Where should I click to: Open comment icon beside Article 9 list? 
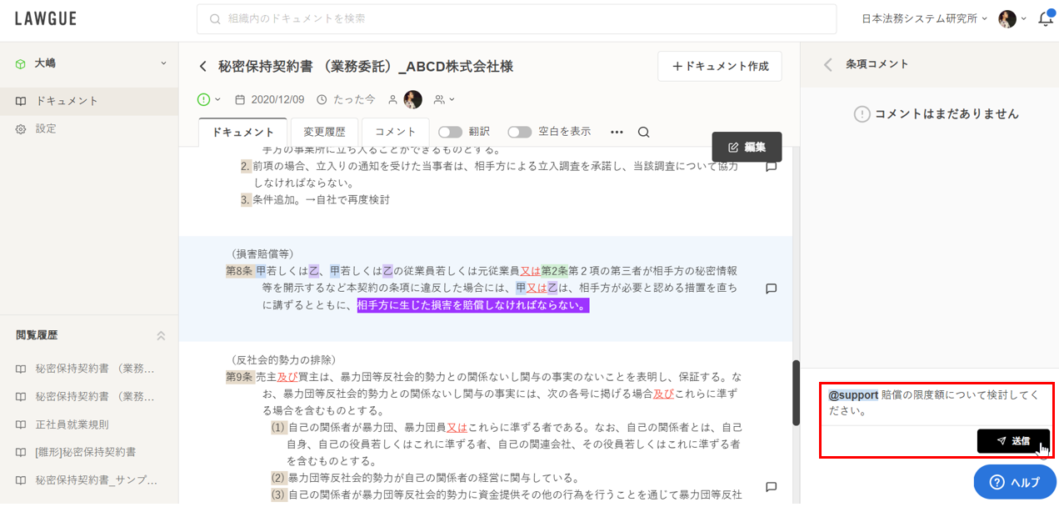[x=771, y=486]
